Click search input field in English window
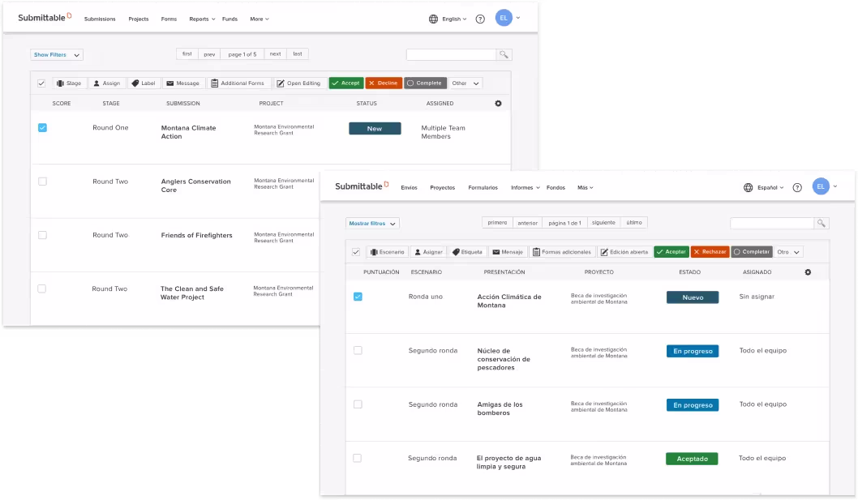The height and width of the screenshot is (500, 858). (452, 54)
